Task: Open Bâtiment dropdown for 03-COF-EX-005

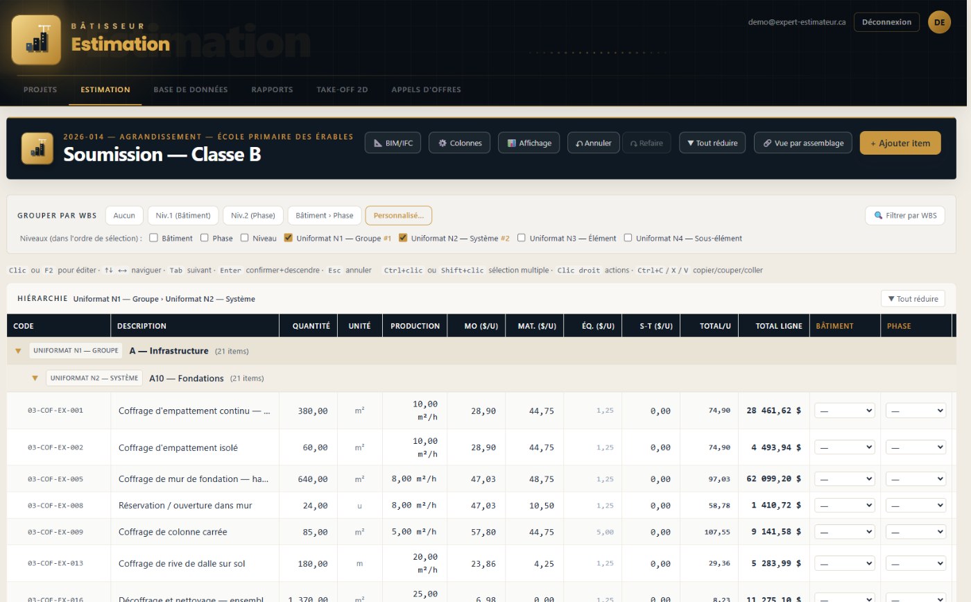Action: click(844, 479)
